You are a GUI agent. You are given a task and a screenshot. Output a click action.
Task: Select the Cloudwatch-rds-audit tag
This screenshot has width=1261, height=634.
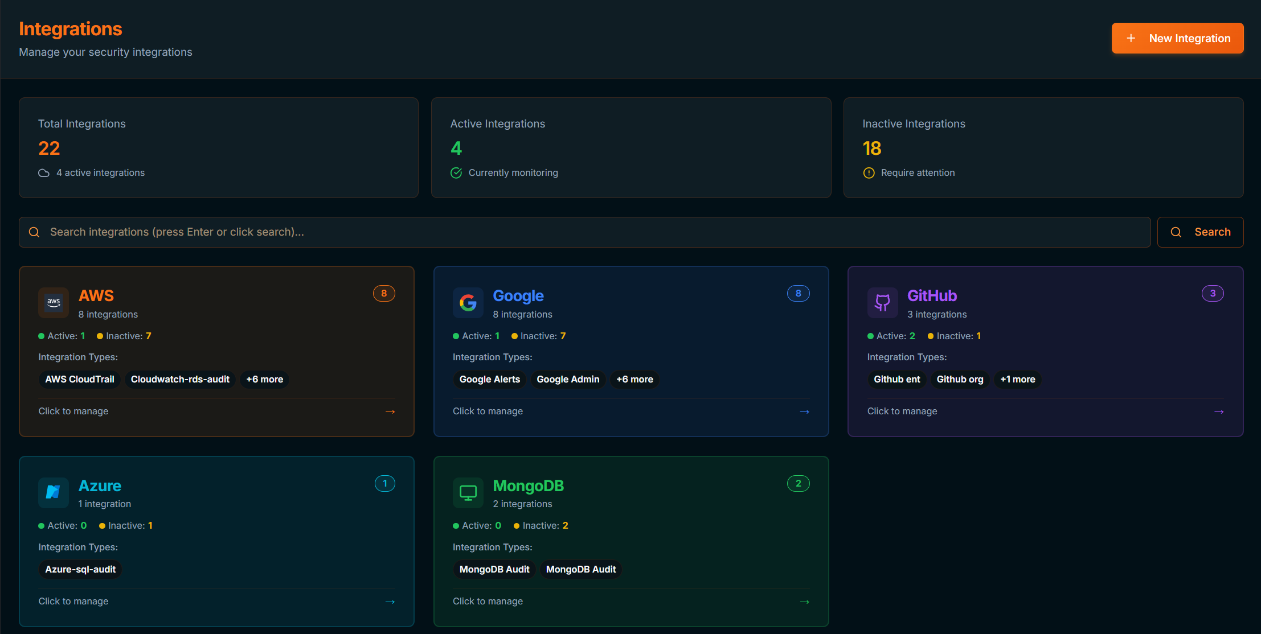pos(180,380)
